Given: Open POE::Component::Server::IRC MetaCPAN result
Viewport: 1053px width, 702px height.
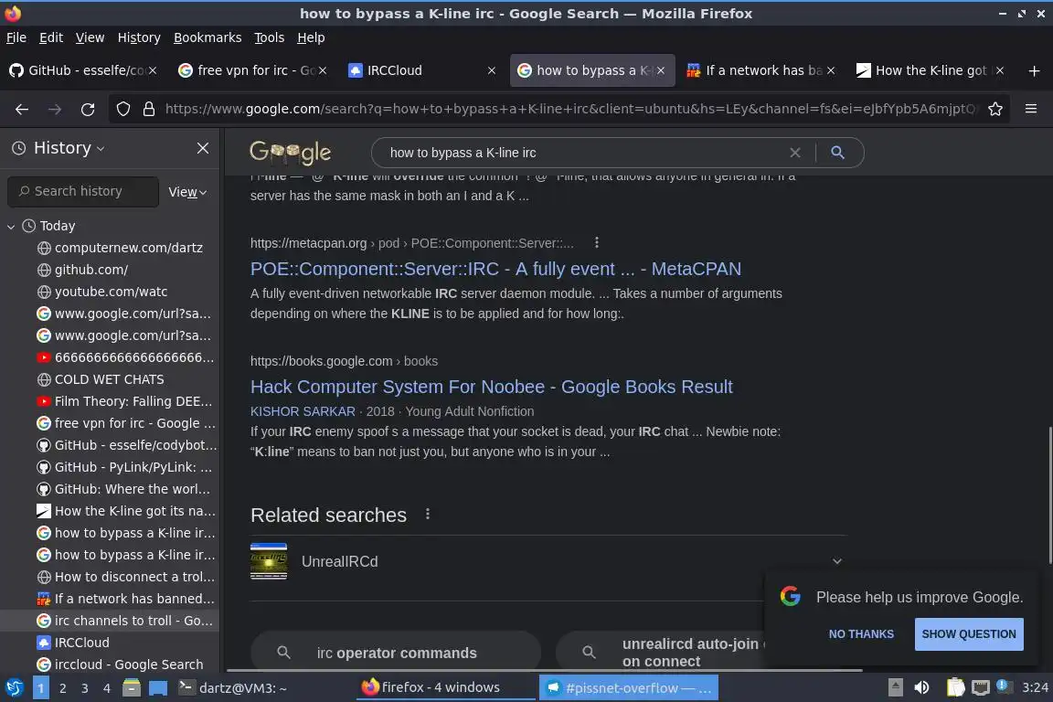Looking at the screenshot, I should pos(495,269).
